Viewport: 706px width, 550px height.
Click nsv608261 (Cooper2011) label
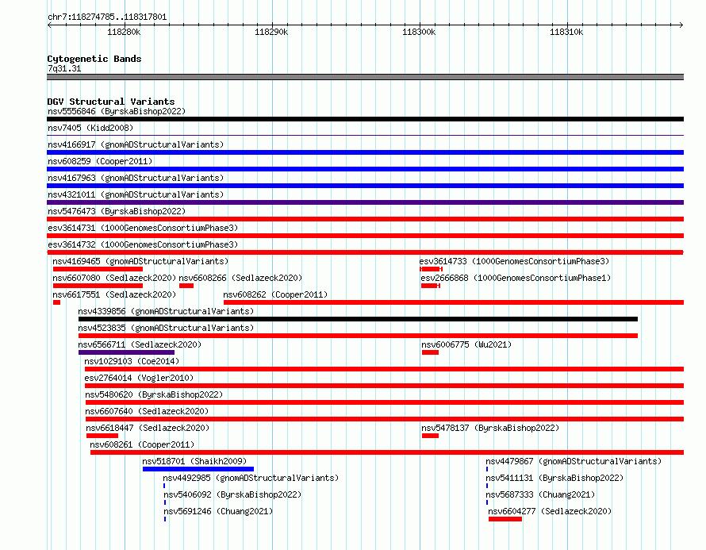coord(142,444)
